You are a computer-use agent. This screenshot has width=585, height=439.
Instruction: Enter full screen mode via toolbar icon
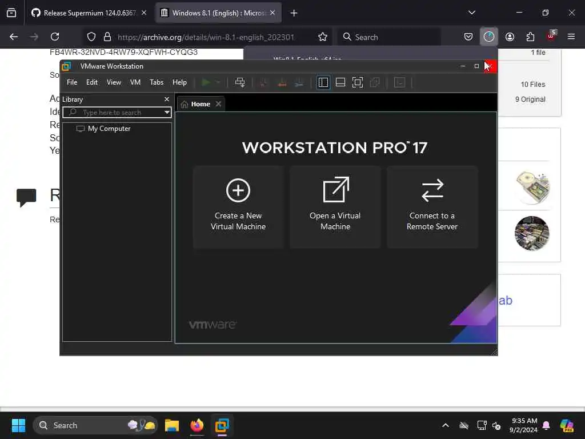coord(358,82)
